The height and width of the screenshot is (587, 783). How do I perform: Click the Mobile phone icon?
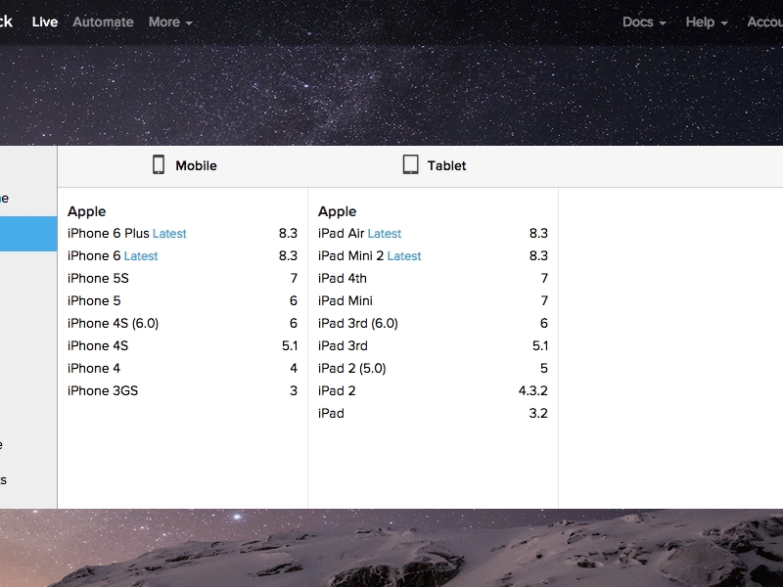click(159, 164)
